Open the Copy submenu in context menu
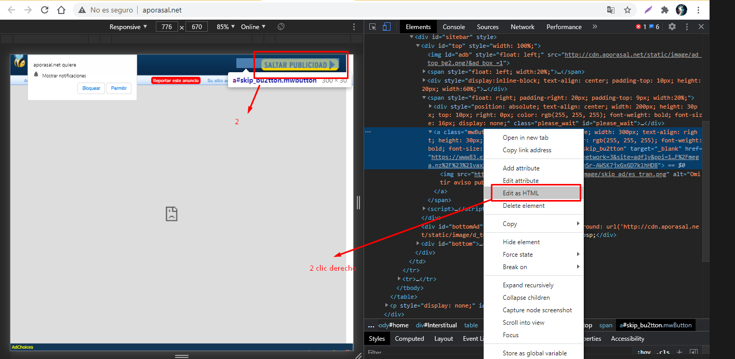The height and width of the screenshot is (359, 735). [533, 224]
